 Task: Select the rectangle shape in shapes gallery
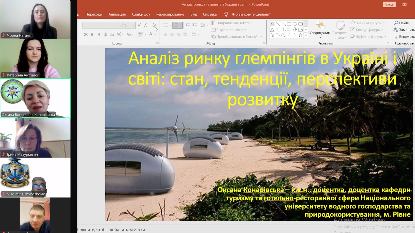pyautogui.click(x=289, y=24)
